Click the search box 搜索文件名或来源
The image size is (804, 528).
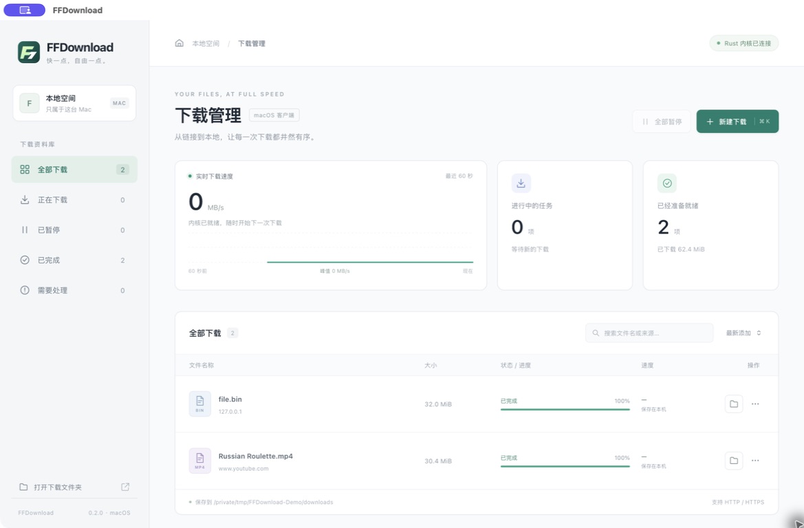pos(649,333)
